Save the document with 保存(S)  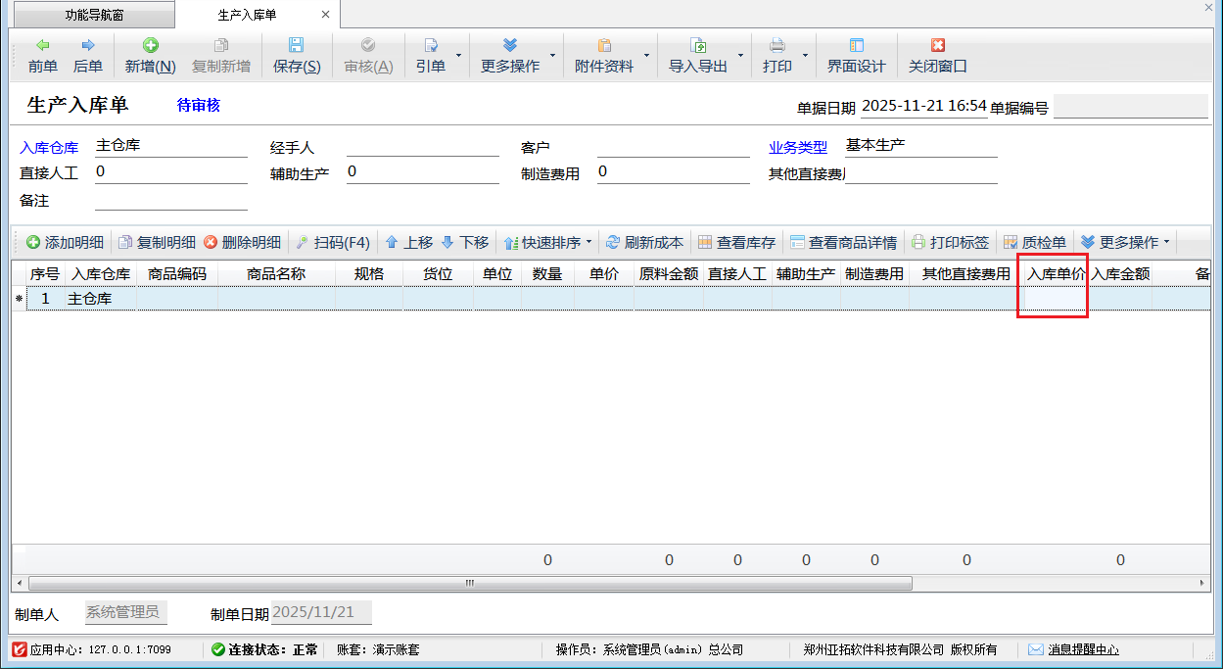click(296, 55)
